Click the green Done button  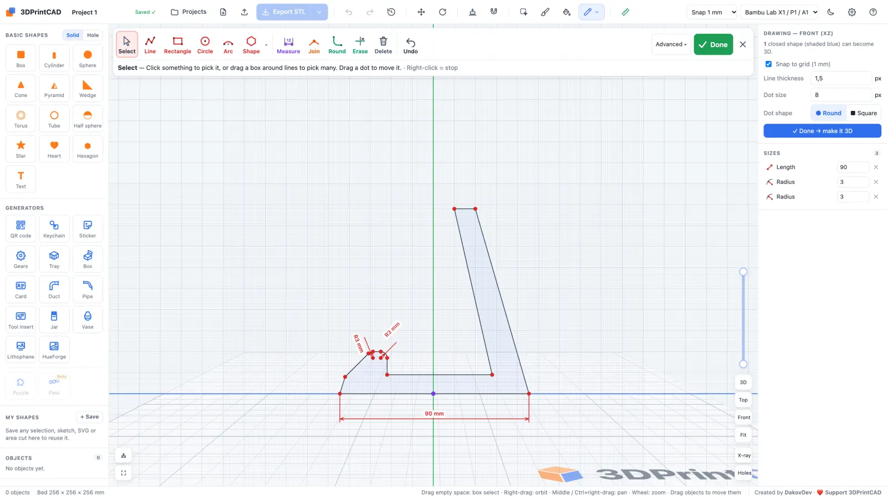[713, 44]
